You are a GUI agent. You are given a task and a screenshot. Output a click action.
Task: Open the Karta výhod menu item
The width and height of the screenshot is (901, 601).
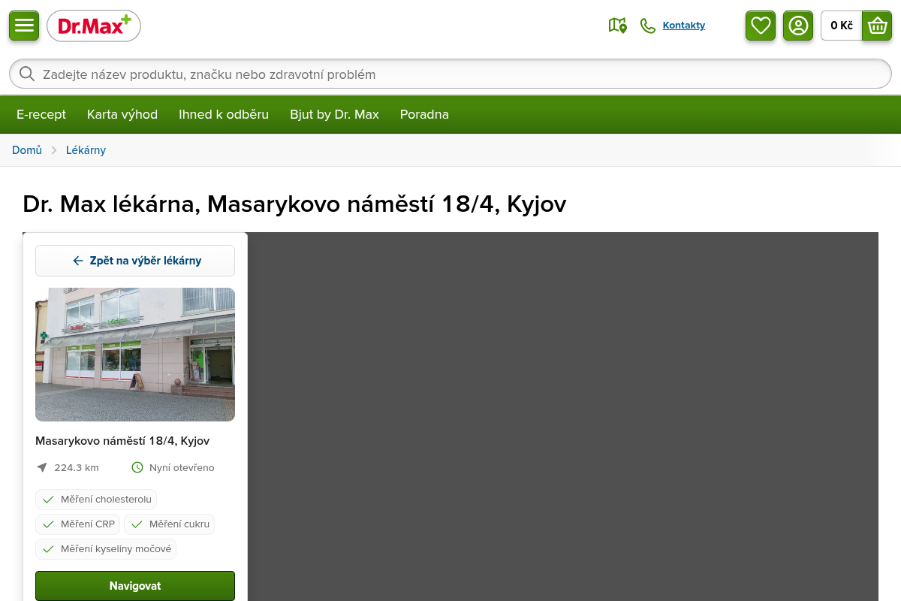pos(122,114)
